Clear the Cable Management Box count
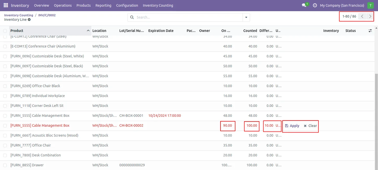 coord(310,126)
